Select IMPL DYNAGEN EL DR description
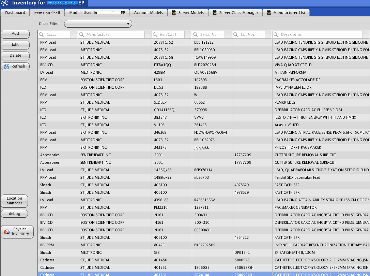Viewport: 370px width, 276px height. pos(293,88)
